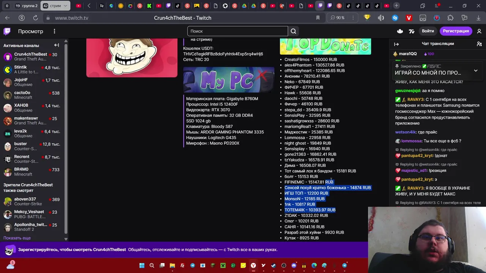This screenshot has width=486, height=273.
Task: Reload the page with refresh icon
Action: (35, 18)
